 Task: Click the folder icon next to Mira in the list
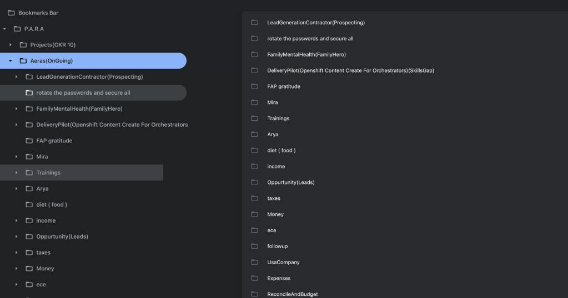[x=255, y=102]
